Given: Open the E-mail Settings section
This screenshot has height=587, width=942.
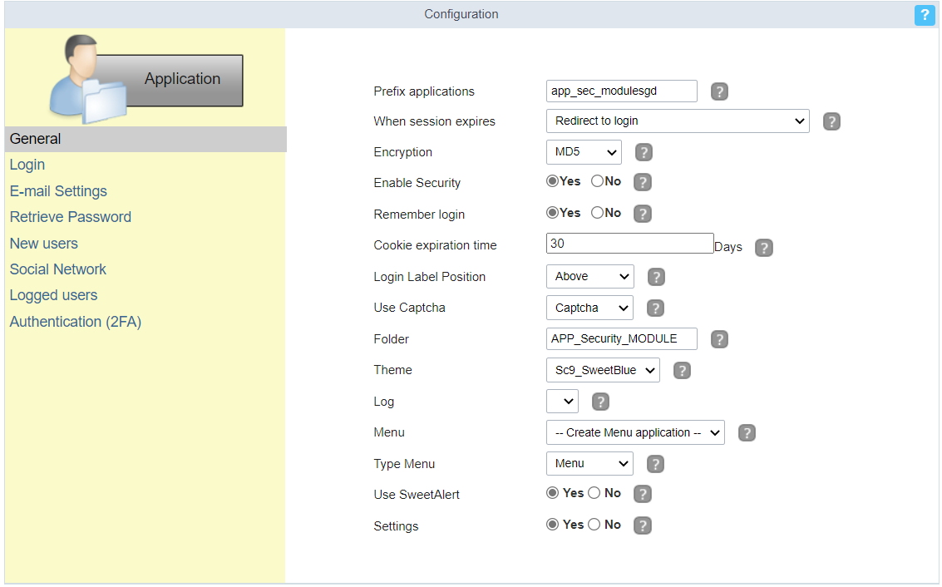Looking at the screenshot, I should pyautogui.click(x=58, y=191).
